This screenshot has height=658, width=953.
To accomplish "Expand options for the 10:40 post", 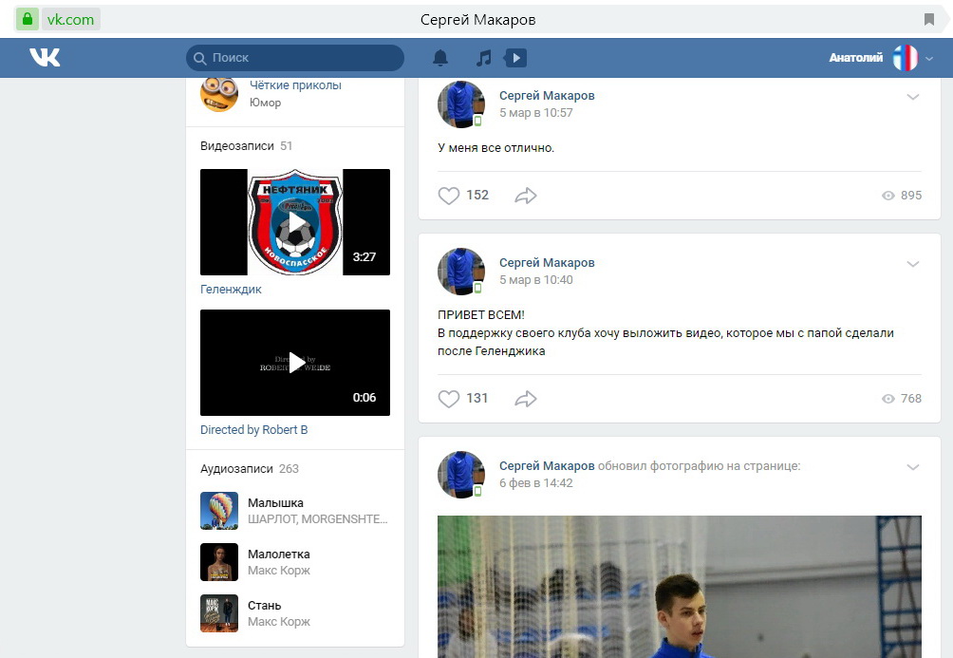I will 913,264.
